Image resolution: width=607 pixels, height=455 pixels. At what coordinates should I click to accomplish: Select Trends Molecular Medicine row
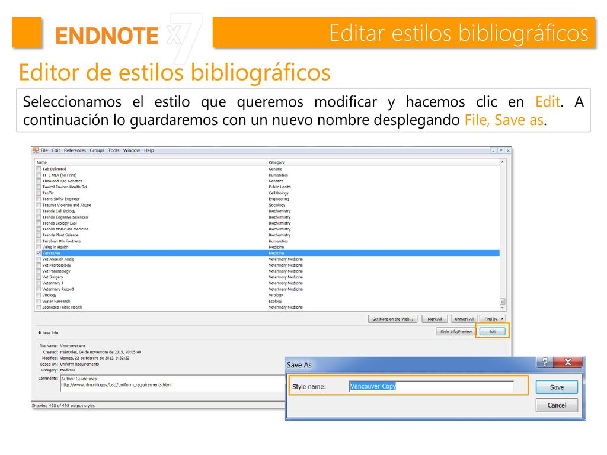coord(267,229)
